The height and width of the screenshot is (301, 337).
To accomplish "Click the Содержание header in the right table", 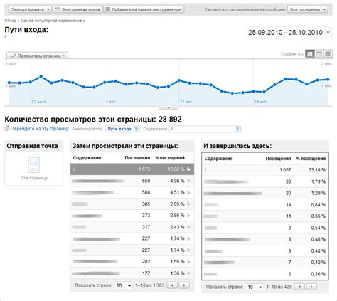I will tap(218, 159).
